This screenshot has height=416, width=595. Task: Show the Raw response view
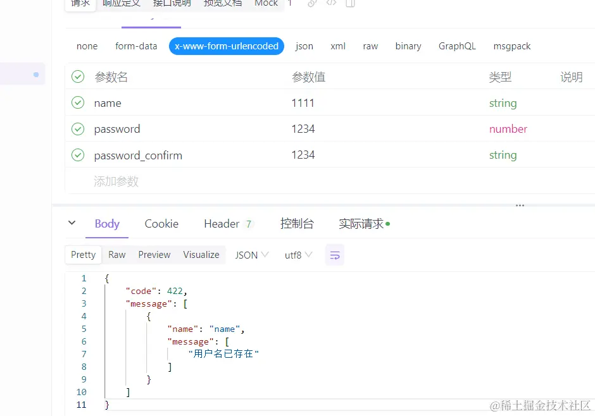pyautogui.click(x=117, y=255)
